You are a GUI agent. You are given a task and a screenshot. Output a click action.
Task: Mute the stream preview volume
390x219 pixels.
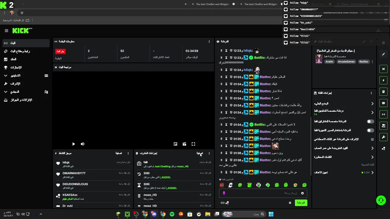(83, 144)
